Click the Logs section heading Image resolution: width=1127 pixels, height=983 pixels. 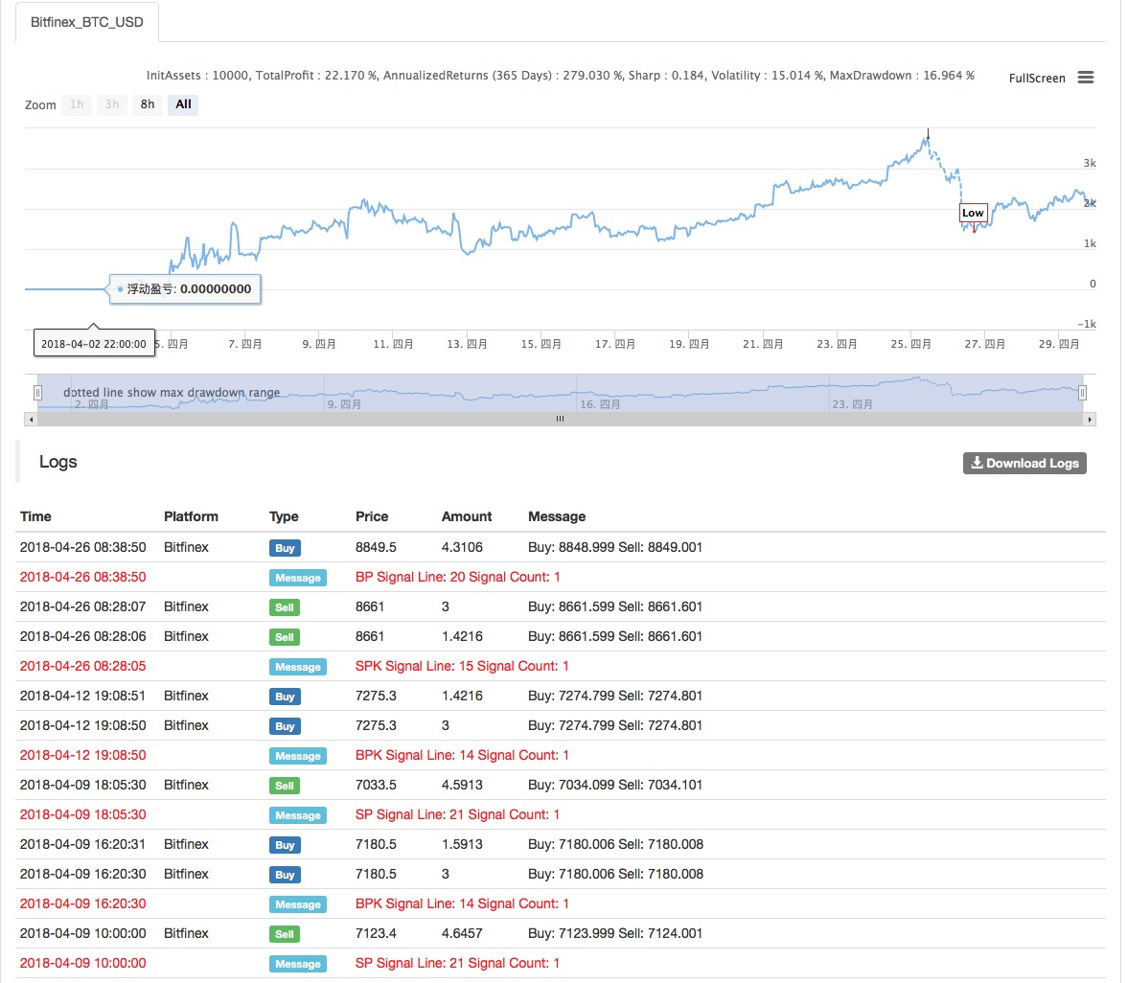click(58, 462)
